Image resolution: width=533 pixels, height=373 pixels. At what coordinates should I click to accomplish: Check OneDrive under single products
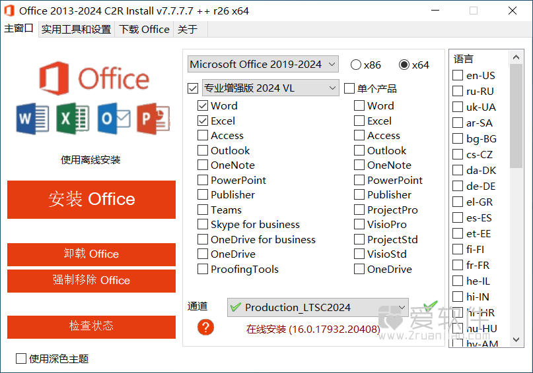click(359, 269)
